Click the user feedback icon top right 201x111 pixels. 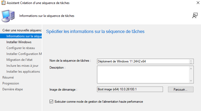click(195, 16)
